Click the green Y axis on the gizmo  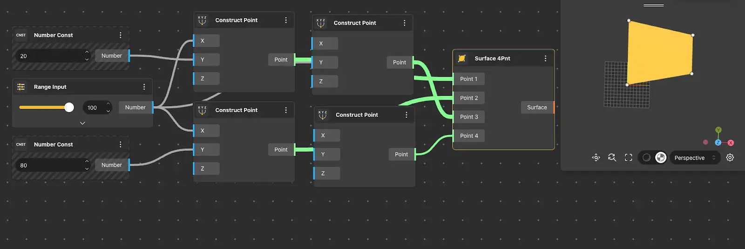[x=718, y=130]
